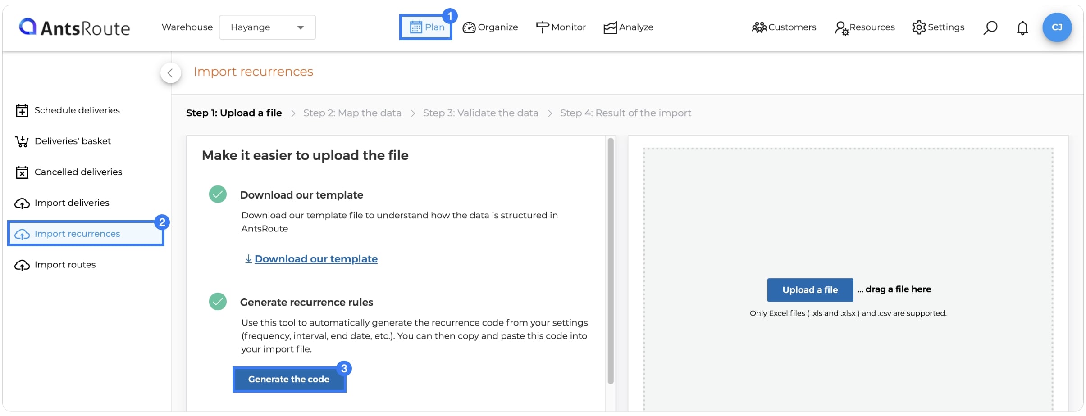1086x416 pixels.
Task: Open the CJ user avatar menu
Action: (x=1057, y=27)
